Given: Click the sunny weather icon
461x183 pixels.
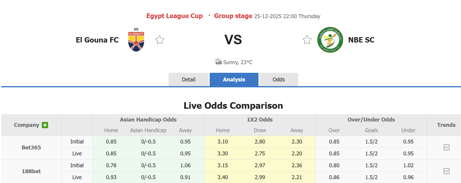Looking at the screenshot, I should coord(218,62).
